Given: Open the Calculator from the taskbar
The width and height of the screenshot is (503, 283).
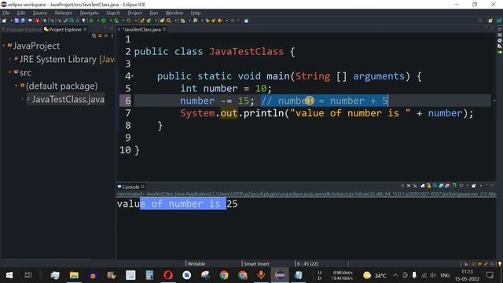Looking at the screenshot, I should click(149, 275).
